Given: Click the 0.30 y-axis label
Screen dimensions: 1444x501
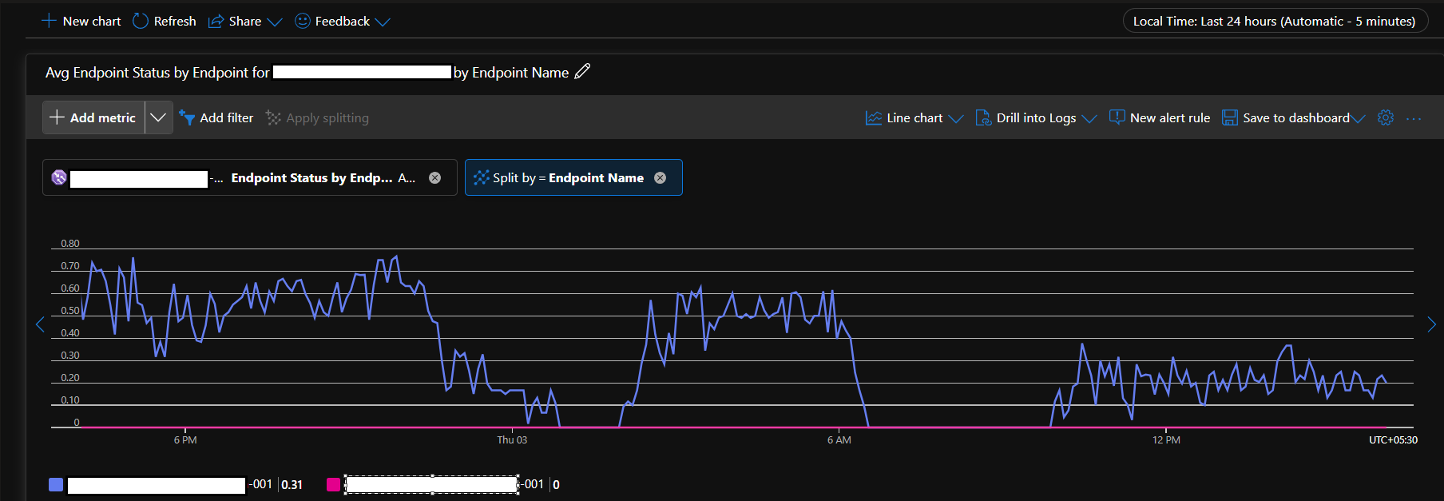Looking at the screenshot, I should pyautogui.click(x=70, y=356).
